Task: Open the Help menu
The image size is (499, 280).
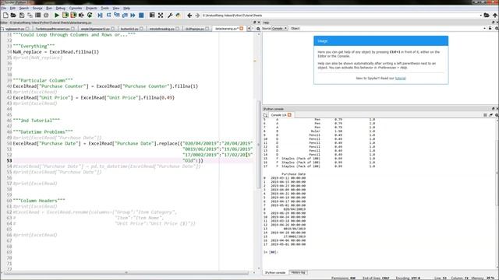Action: pos(126,8)
